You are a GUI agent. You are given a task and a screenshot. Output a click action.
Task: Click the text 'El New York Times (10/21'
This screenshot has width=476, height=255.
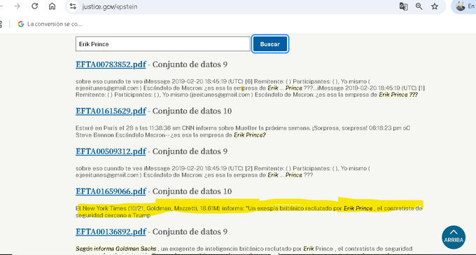pos(110,209)
